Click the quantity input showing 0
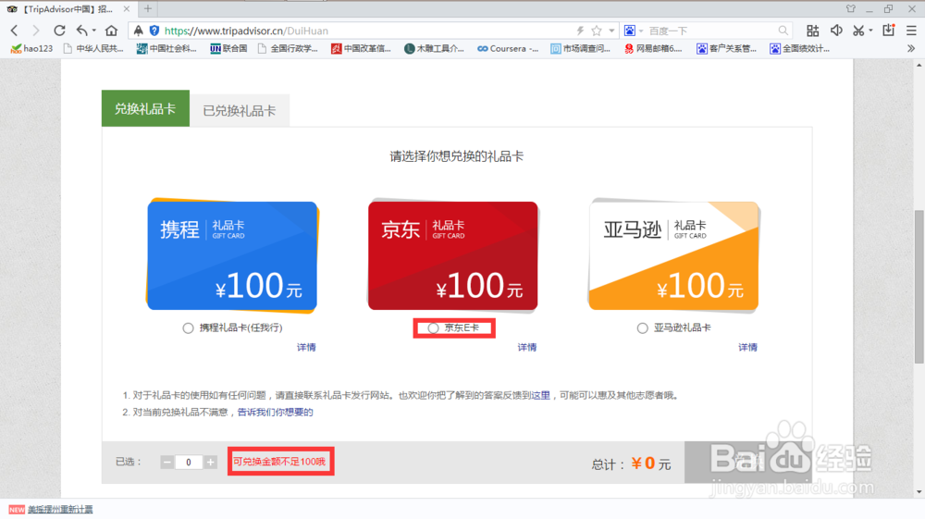Viewport: 925px width, 519px height. [x=189, y=463]
